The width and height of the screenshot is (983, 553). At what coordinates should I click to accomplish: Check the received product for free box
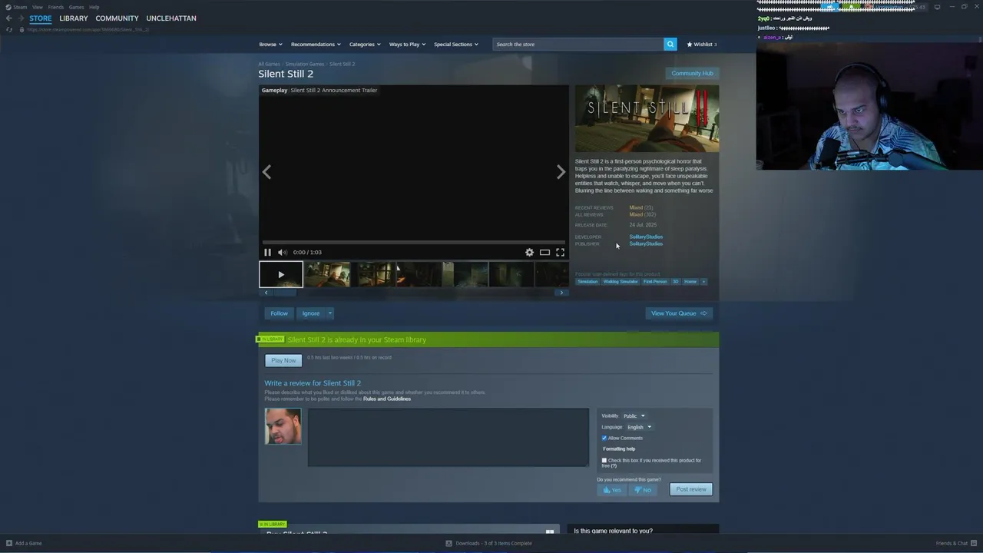(604, 460)
